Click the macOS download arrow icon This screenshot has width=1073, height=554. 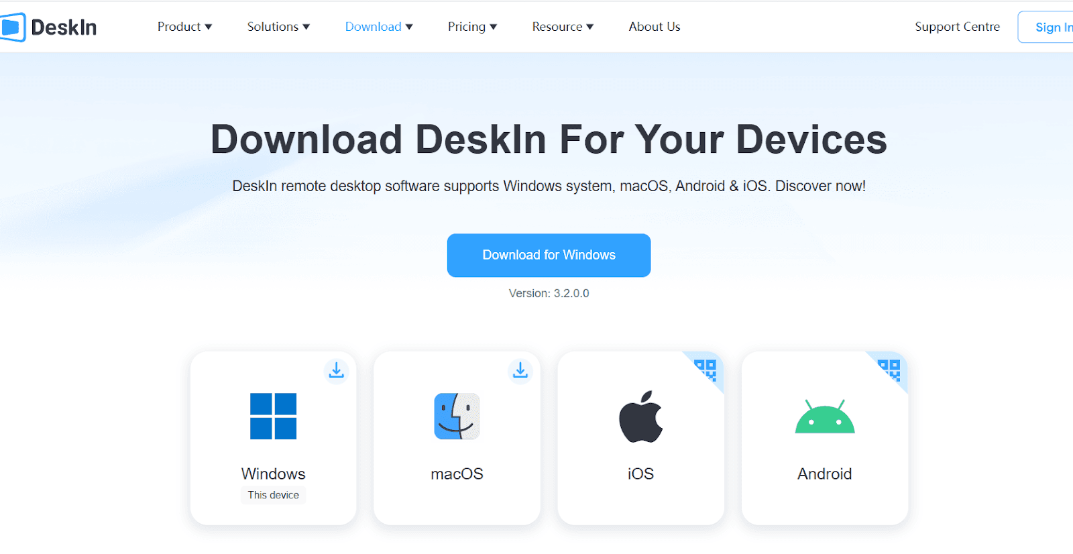coord(520,370)
